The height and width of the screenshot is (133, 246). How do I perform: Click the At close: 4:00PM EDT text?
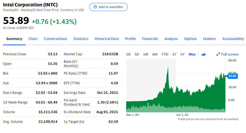pos(18,28)
